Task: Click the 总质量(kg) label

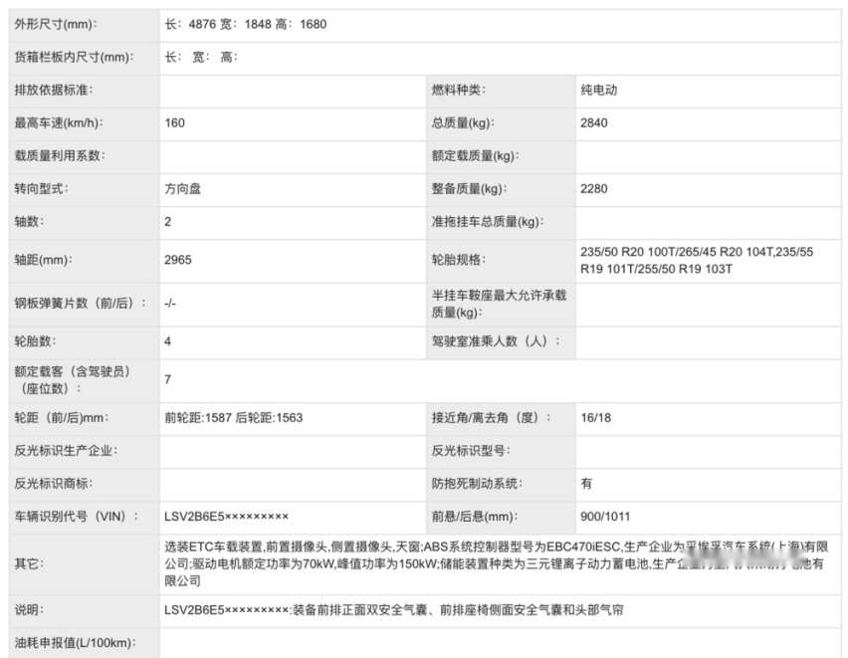Action: click(463, 122)
